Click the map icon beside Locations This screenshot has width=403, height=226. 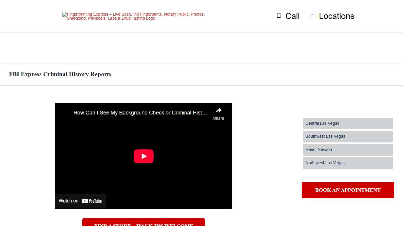pyautogui.click(x=312, y=16)
